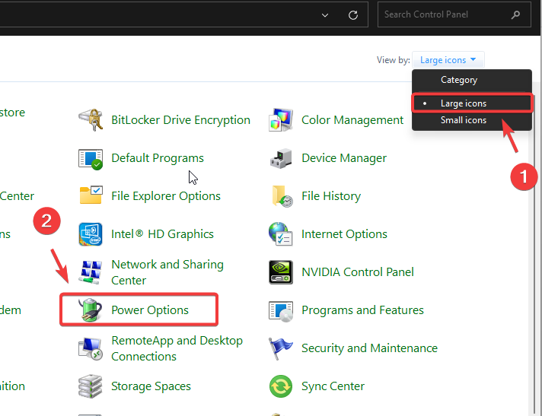Open the Intel HD Graphics link

click(x=162, y=234)
